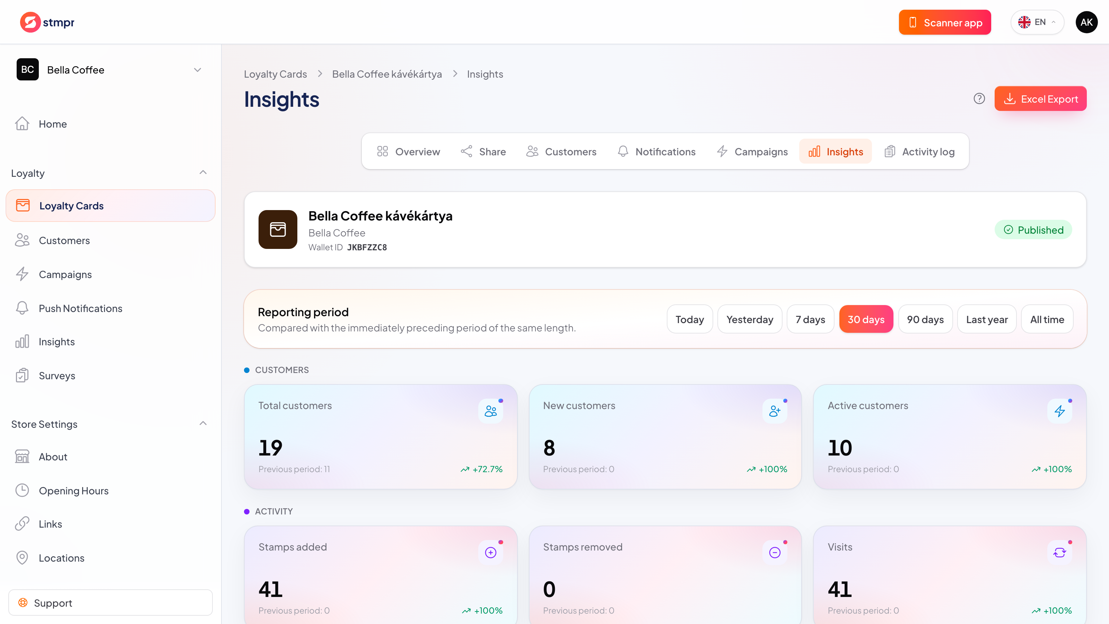This screenshot has width=1109, height=624.
Task: Open the Bella Coffee kávékártya breadcrumb link
Action: click(387, 74)
